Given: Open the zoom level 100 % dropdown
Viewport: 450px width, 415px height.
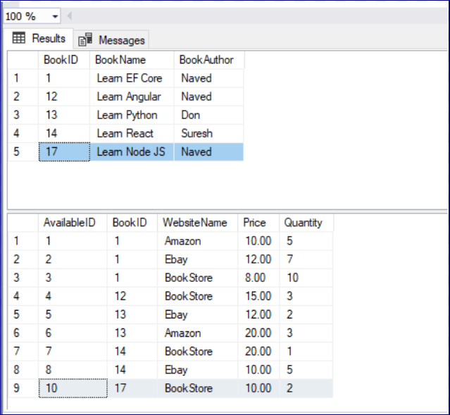Looking at the screenshot, I should (x=55, y=16).
